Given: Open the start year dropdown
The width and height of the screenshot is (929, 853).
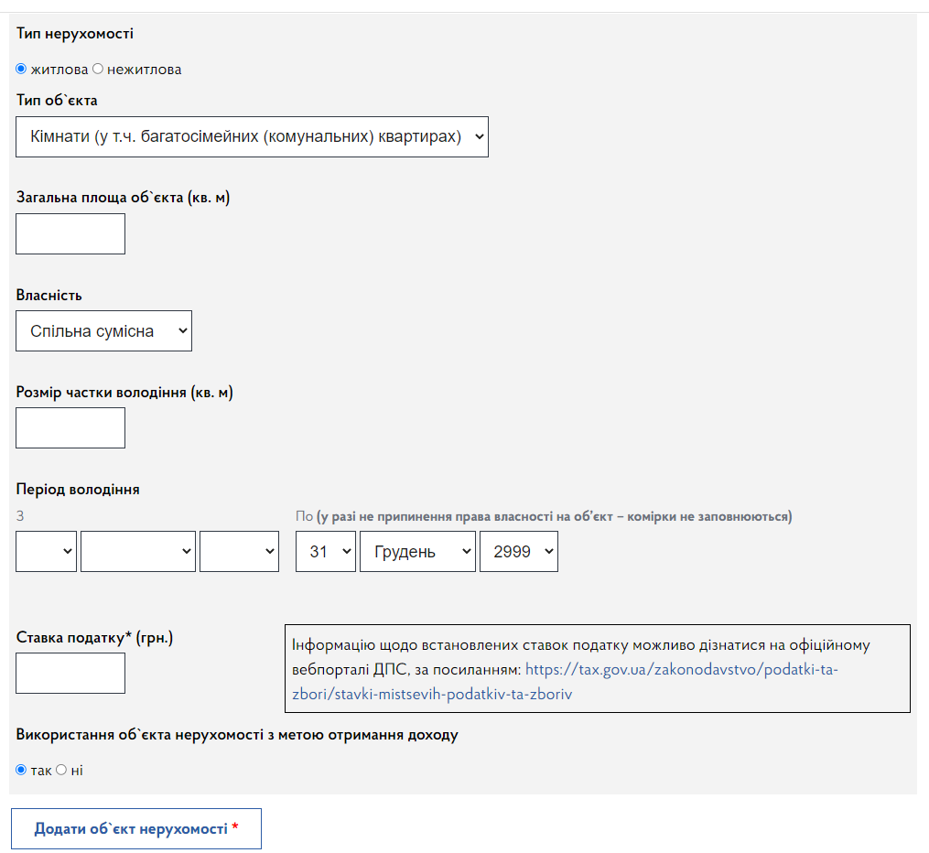Looking at the screenshot, I should tap(239, 551).
